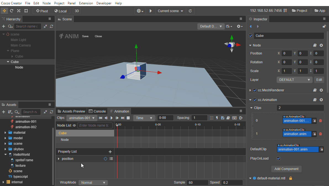Open the Time display mode dropdown
The image size is (329, 186).
[144, 118]
